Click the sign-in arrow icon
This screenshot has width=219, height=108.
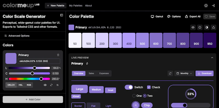(213, 5)
